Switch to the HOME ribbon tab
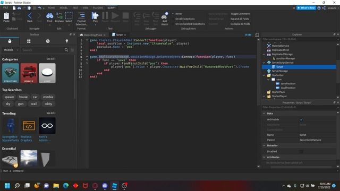340x191 pixels. point(52,8)
